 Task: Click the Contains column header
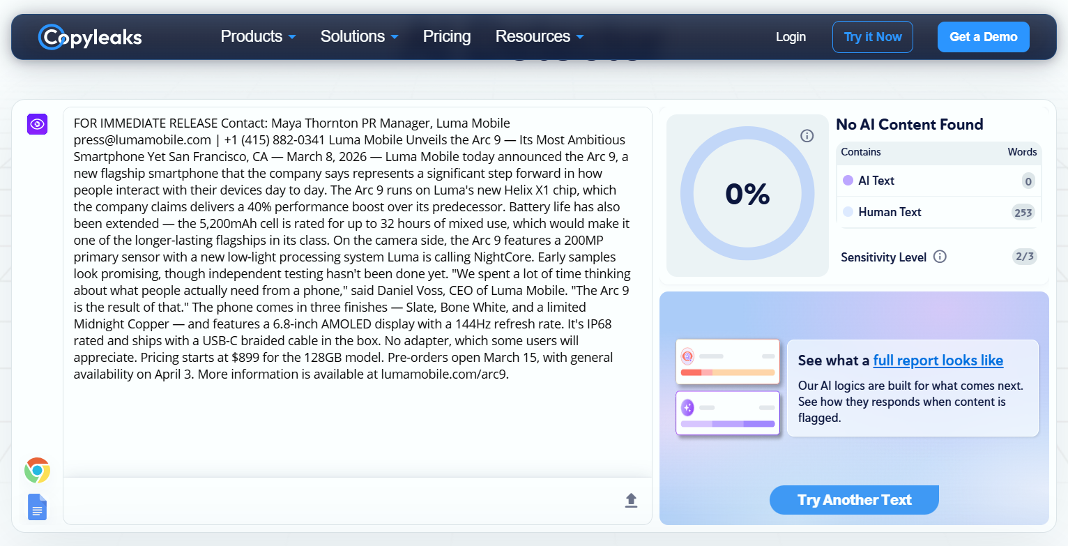coord(861,152)
